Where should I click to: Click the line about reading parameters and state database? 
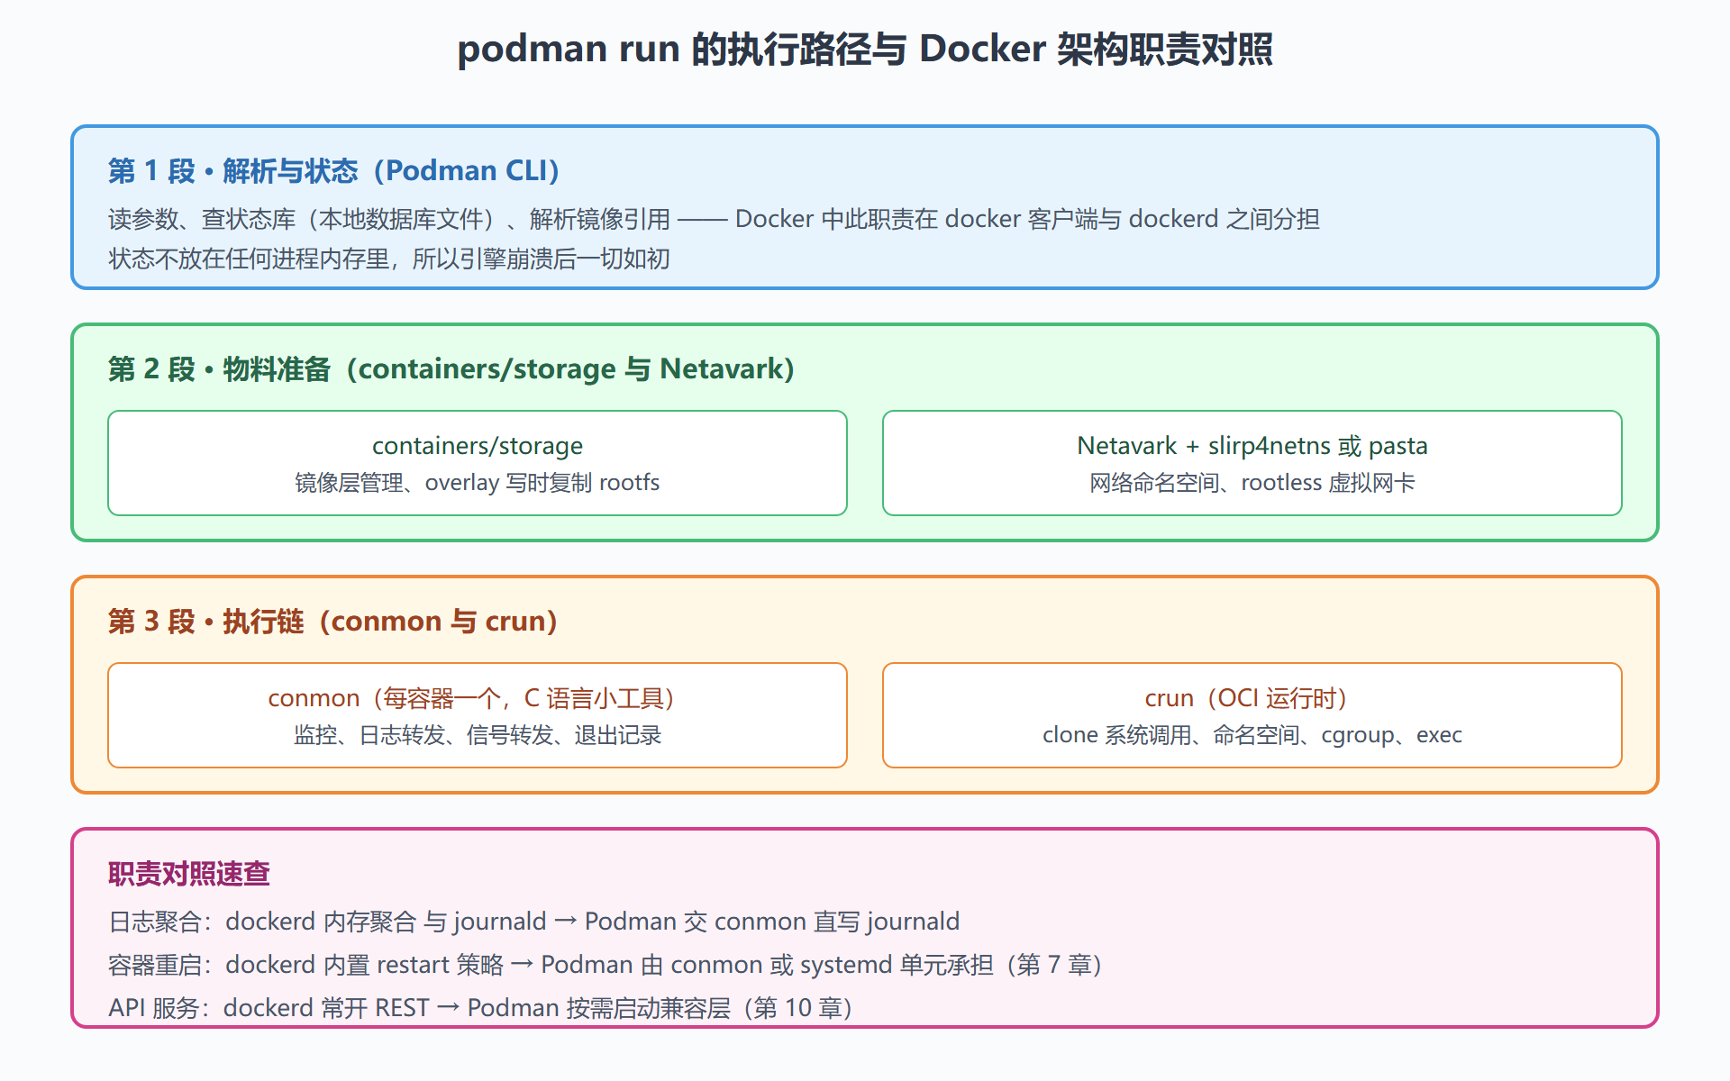click(714, 219)
